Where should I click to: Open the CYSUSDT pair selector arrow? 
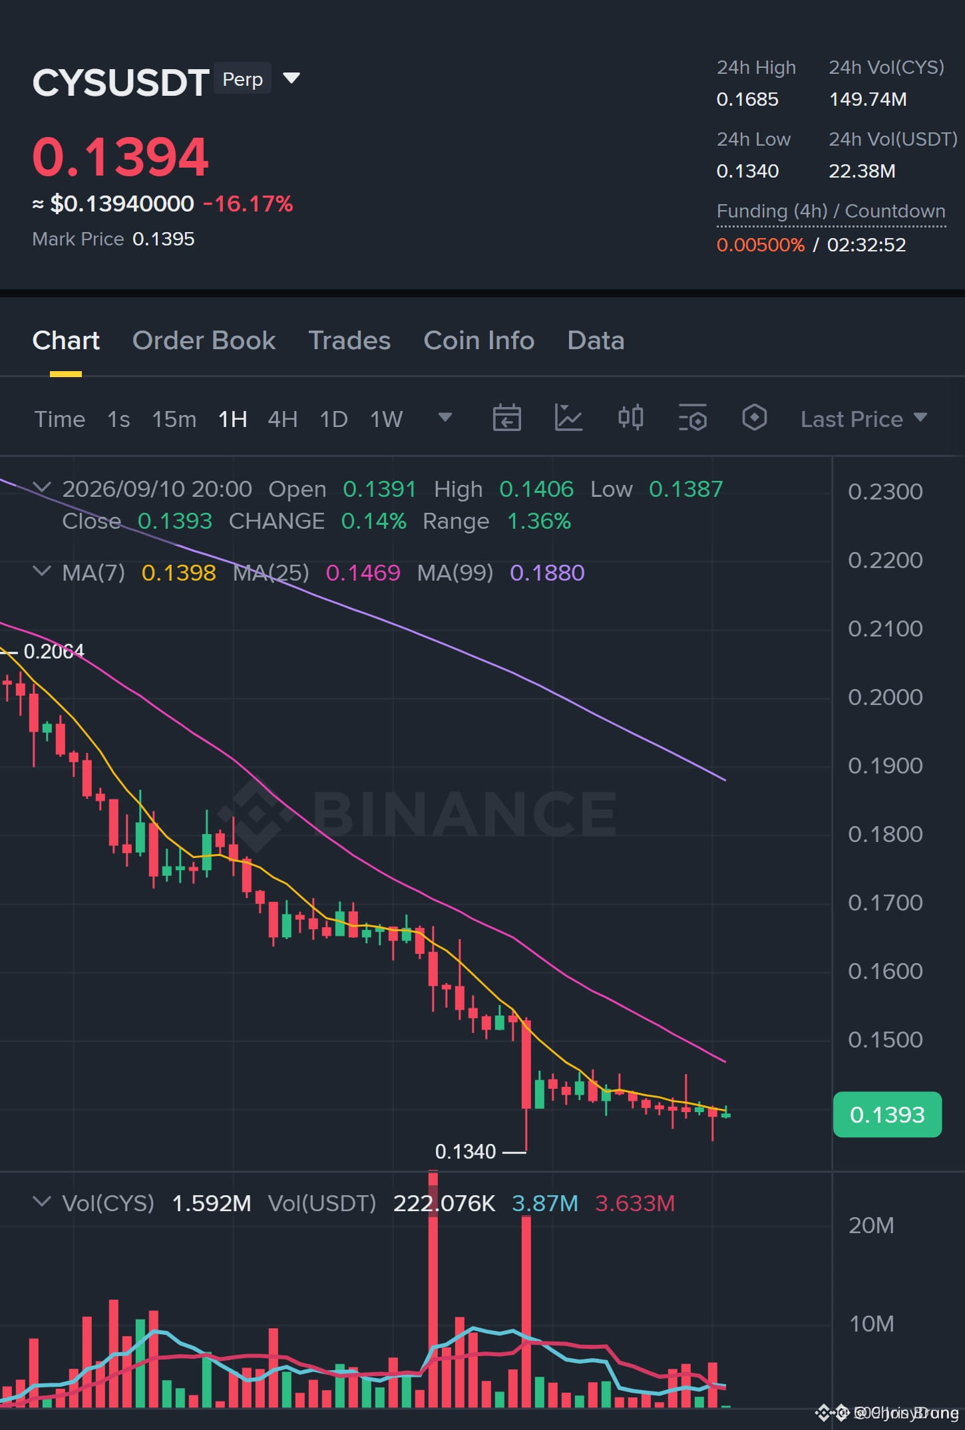[x=291, y=78]
